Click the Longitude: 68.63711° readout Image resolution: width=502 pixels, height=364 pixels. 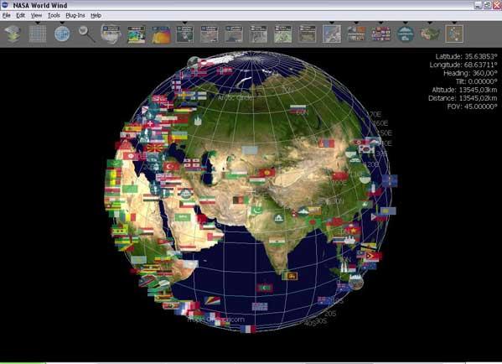(x=463, y=65)
